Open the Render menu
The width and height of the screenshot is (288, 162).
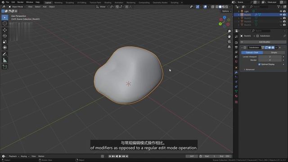point(20,2)
